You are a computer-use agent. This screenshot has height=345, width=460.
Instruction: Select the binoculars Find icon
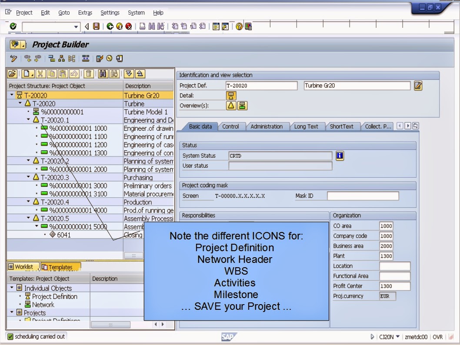(x=103, y=73)
